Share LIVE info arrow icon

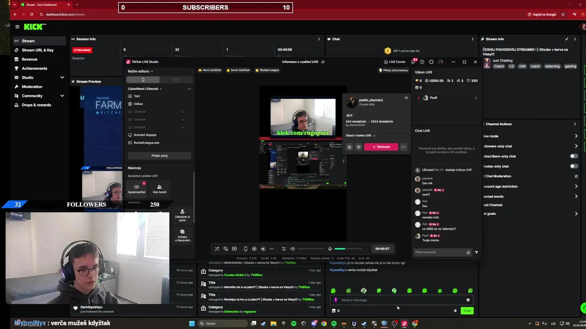click(323, 62)
